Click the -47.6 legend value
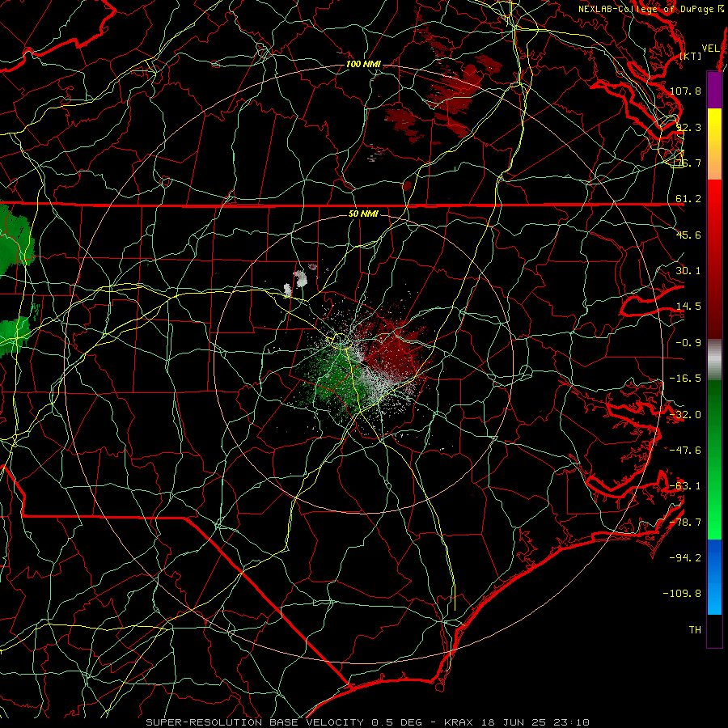Image resolution: width=728 pixels, height=728 pixels. (x=685, y=450)
